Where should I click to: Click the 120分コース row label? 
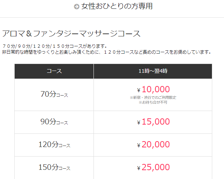click(x=54, y=145)
